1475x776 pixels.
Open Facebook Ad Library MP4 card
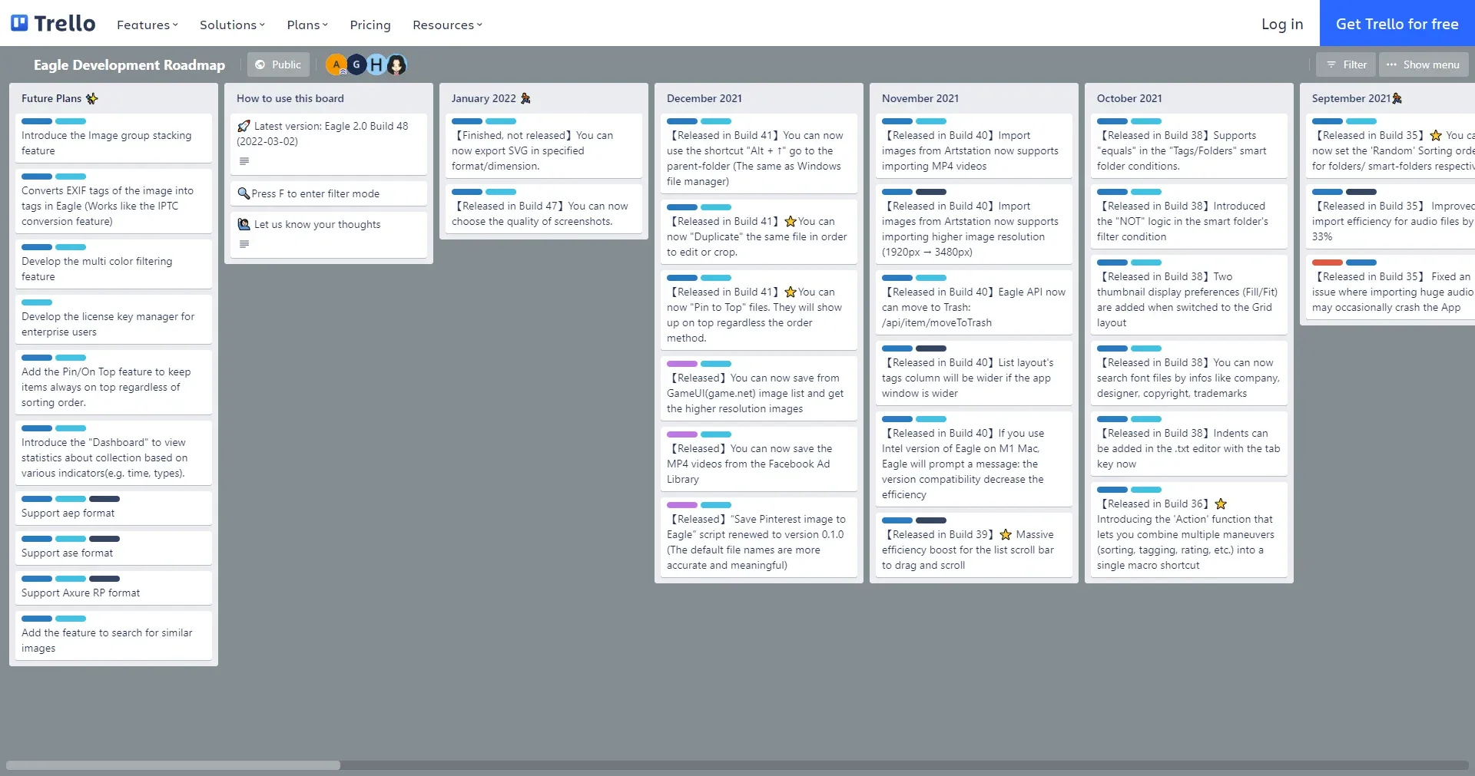click(x=759, y=459)
